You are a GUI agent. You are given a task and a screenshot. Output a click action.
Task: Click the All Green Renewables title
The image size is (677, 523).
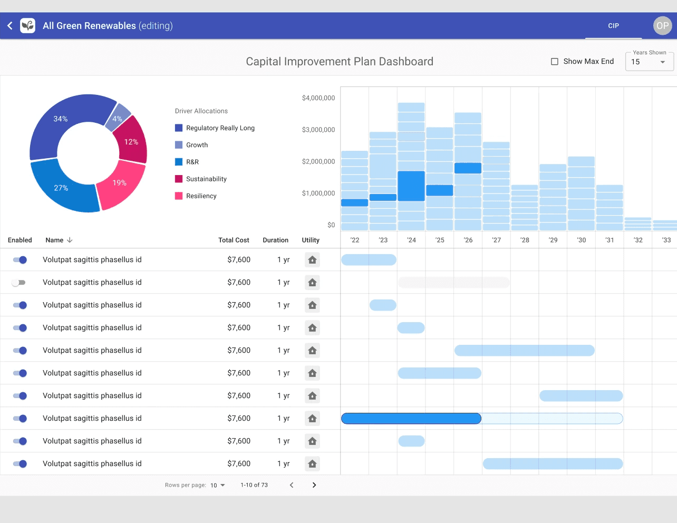[89, 26]
